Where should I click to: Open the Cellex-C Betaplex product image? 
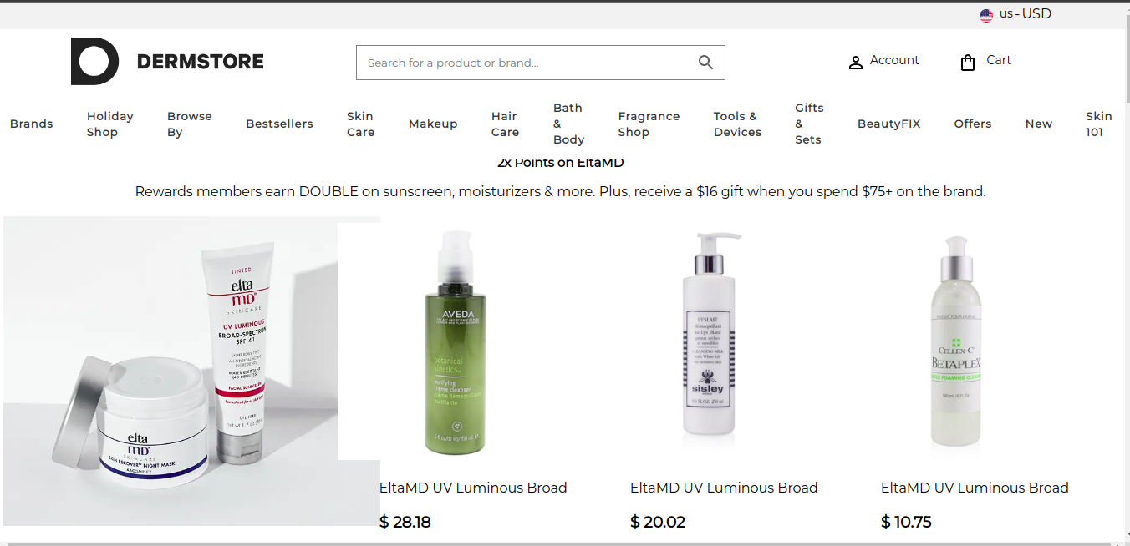[956, 341]
